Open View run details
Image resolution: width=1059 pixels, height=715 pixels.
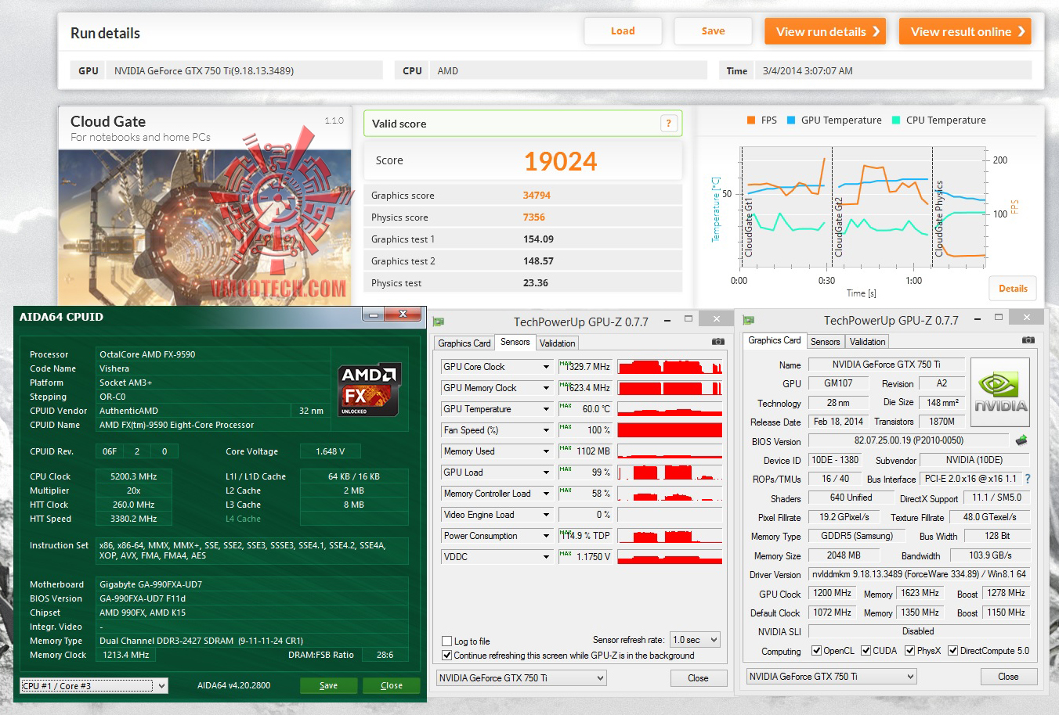coord(826,31)
